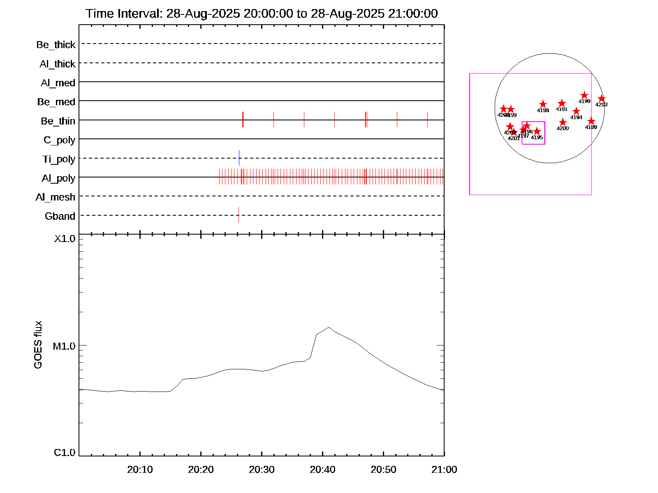The width and height of the screenshot is (658, 493).
Task: Click the first red Be_thin exposure marker
Action: [x=243, y=120]
